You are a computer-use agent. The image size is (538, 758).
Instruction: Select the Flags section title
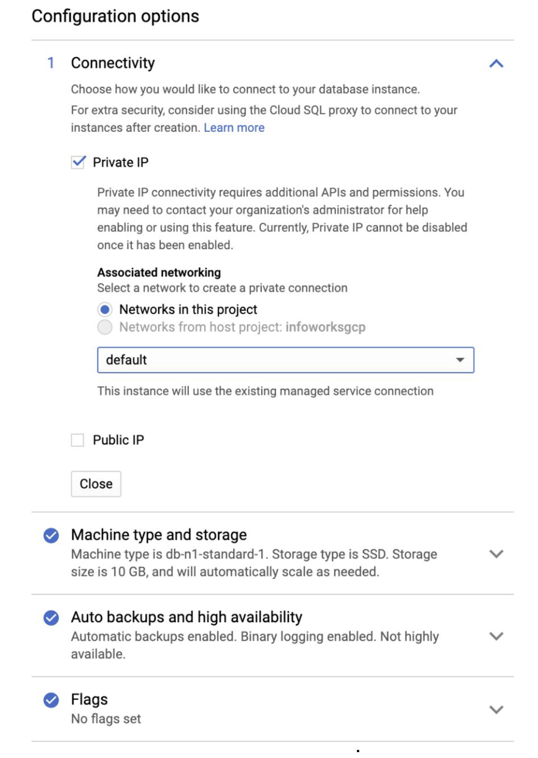click(x=89, y=699)
